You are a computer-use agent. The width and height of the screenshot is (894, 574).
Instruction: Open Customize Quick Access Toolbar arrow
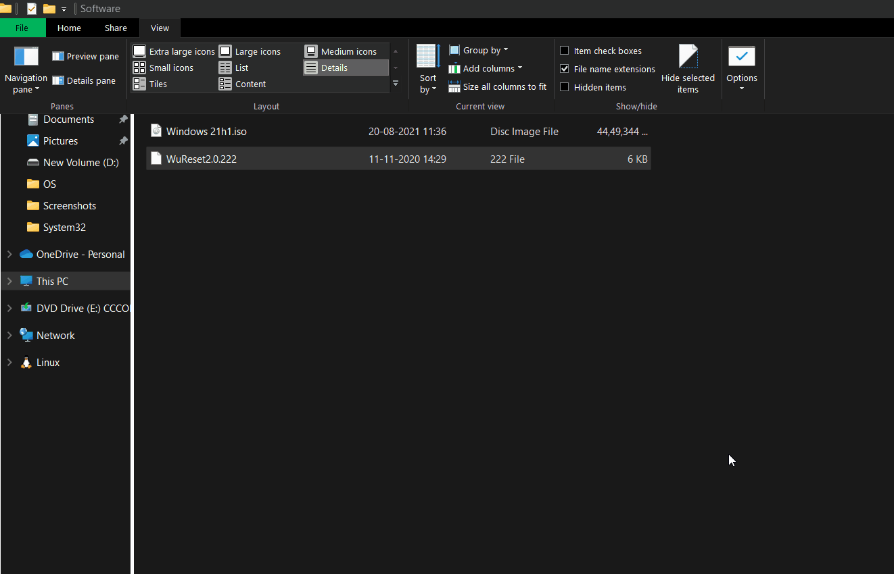[x=64, y=9]
